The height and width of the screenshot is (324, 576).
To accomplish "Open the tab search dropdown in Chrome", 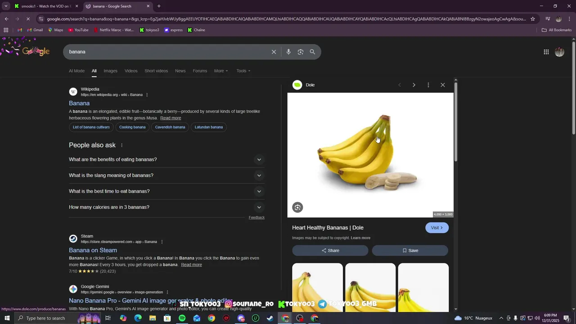I will click(6, 6).
